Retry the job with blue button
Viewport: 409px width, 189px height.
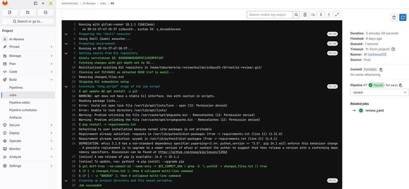(403, 17)
